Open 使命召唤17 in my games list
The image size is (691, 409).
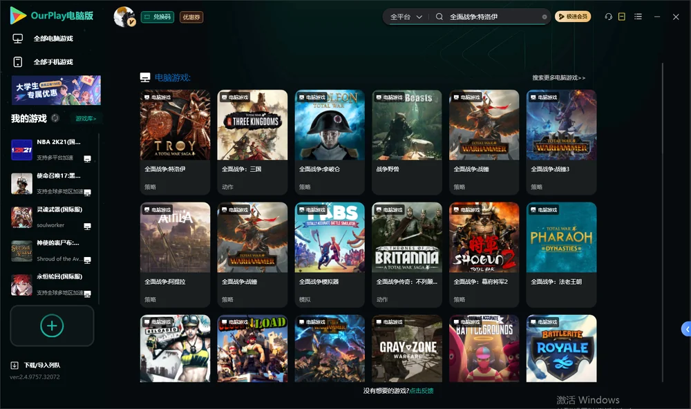pos(52,183)
